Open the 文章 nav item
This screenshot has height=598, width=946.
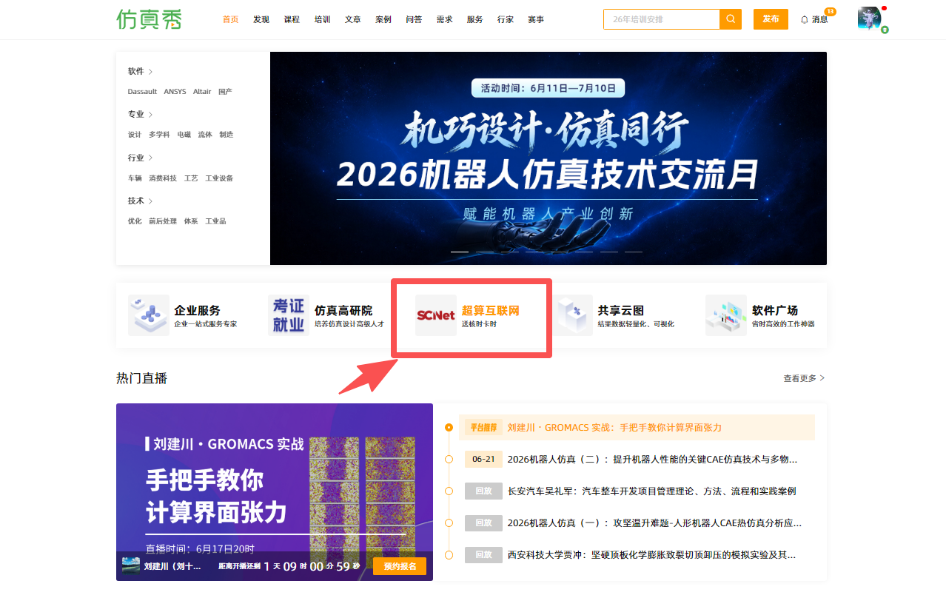(x=353, y=19)
